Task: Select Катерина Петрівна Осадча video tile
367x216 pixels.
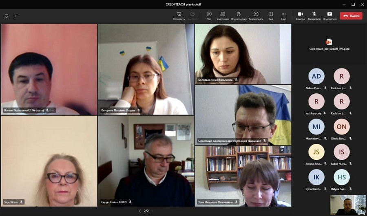Action: 146,69
